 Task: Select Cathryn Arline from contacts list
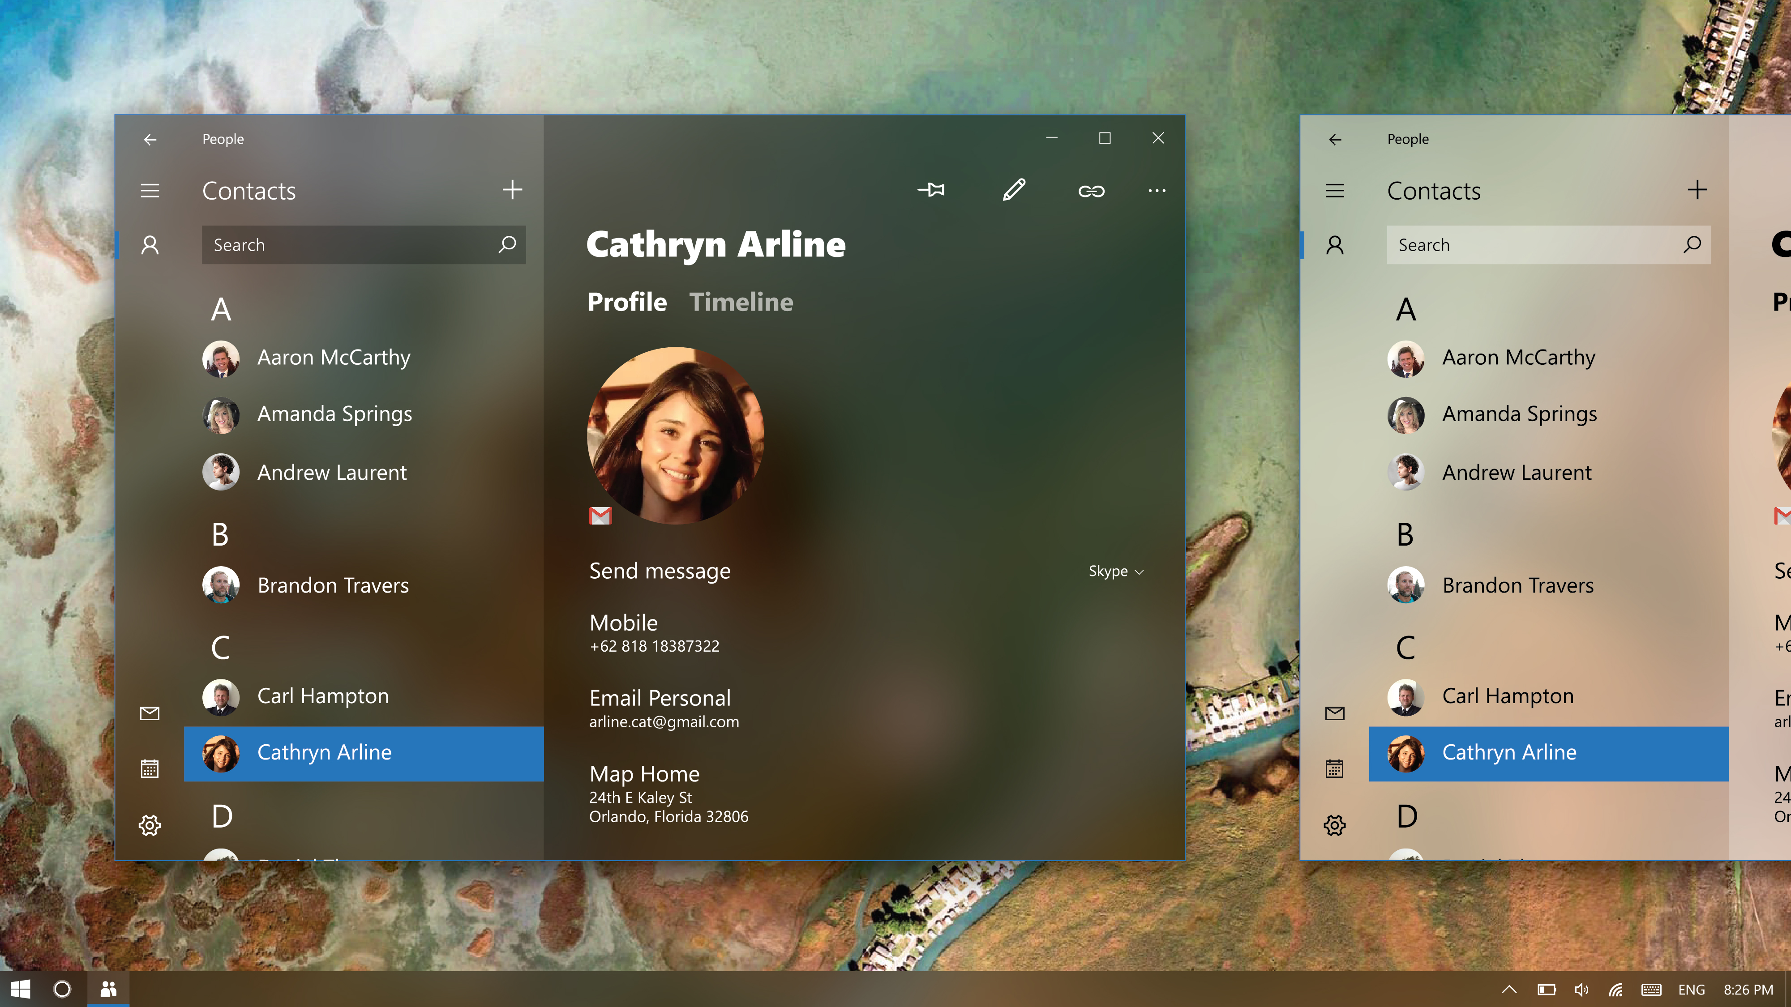pyautogui.click(x=363, y=752)
